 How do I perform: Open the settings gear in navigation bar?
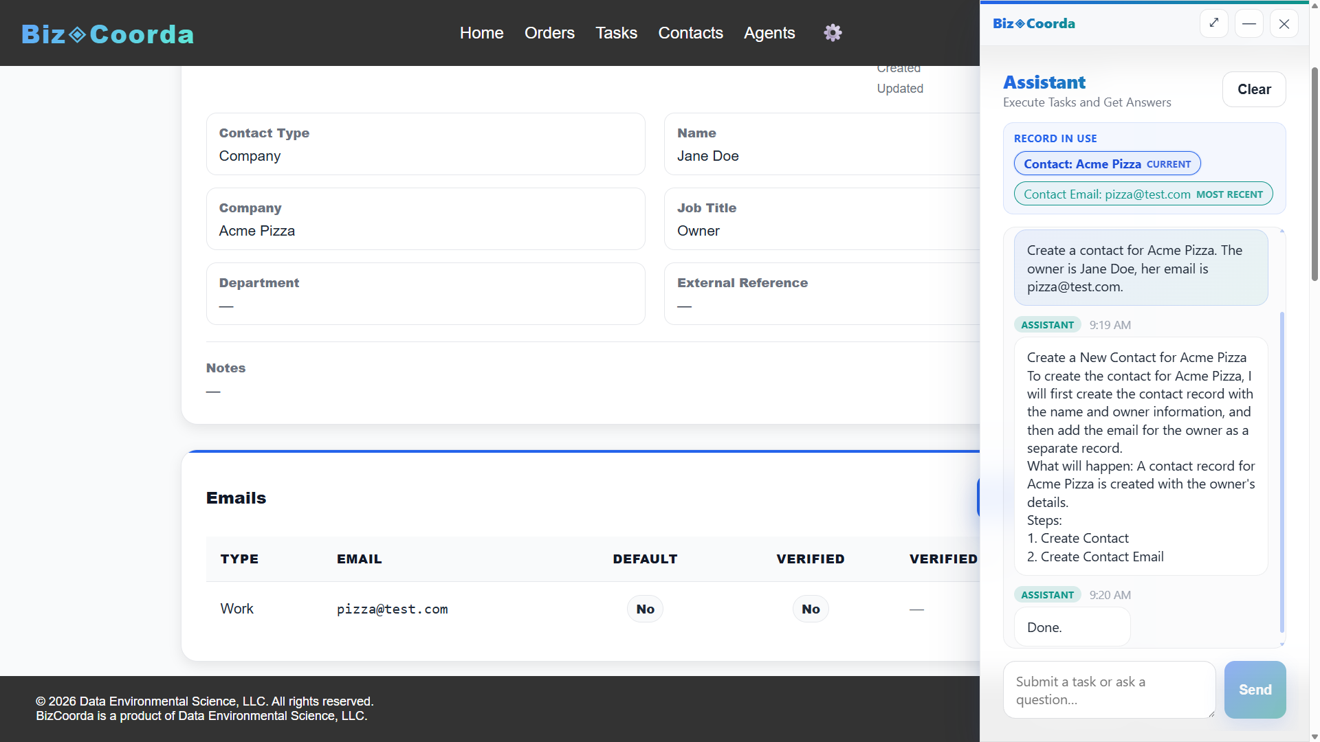click(x=833, y=32)
